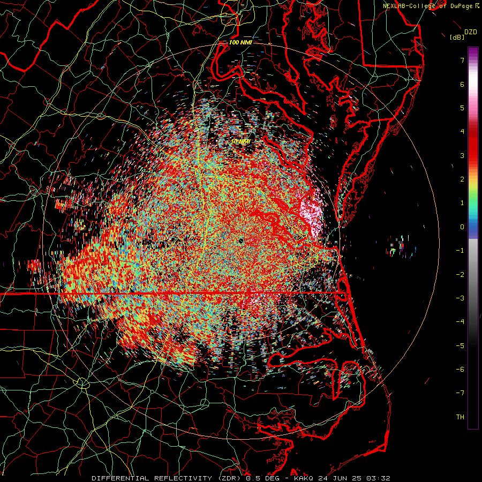Click the scale value -4 label
The image size is (482, 482).
tap(460, 322)
